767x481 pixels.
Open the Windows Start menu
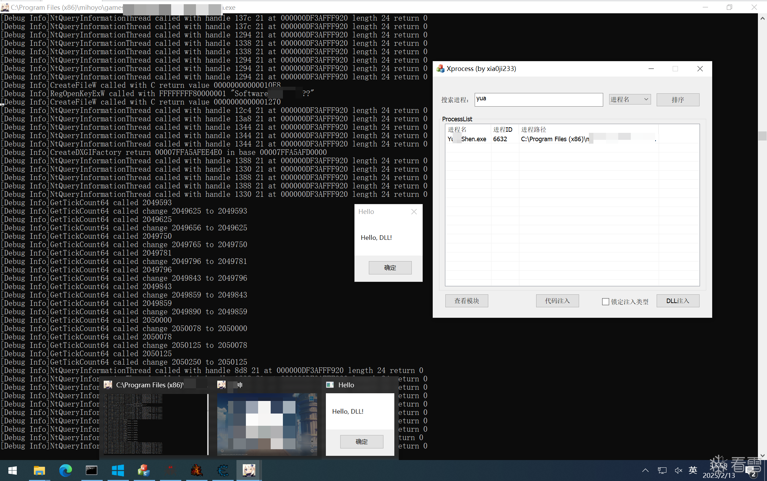pyautogui.click(x=13, y=471)
